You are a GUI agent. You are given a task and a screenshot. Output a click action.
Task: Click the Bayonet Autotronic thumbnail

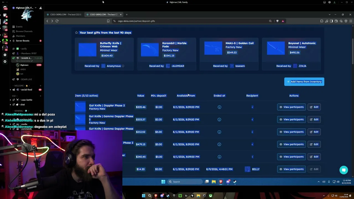(276, 48)
